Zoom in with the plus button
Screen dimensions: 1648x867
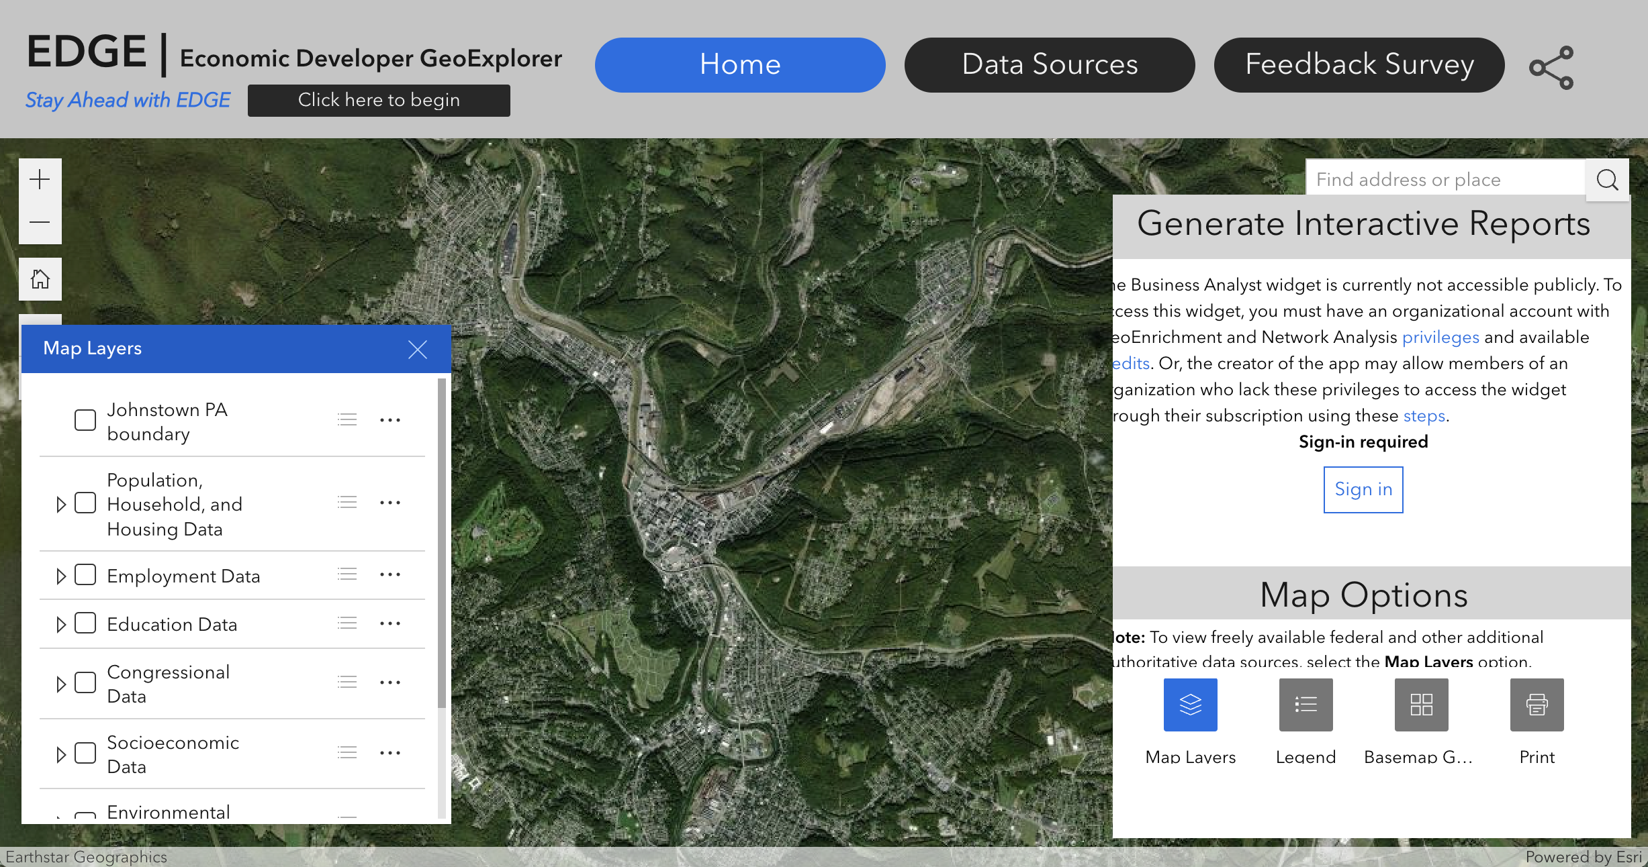point(40,180)
